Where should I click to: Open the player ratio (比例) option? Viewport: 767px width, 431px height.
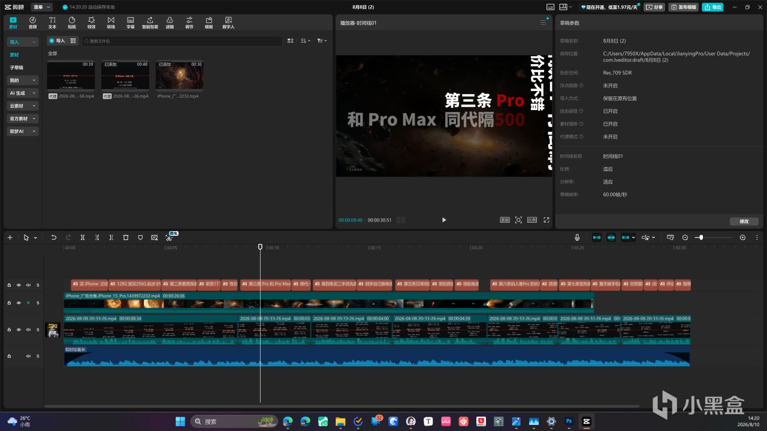(532, 220)
